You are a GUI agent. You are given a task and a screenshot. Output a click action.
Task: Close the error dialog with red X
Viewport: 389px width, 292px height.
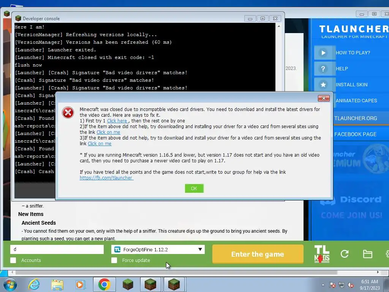324,98
